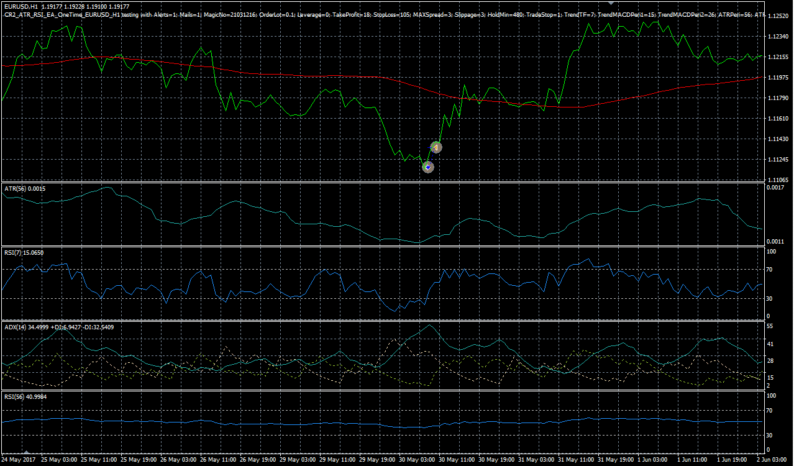Viewport: 794px width, 466px height.
Task: Click the 25 May 19:00 time label
Action: click(x=139, y=460)
